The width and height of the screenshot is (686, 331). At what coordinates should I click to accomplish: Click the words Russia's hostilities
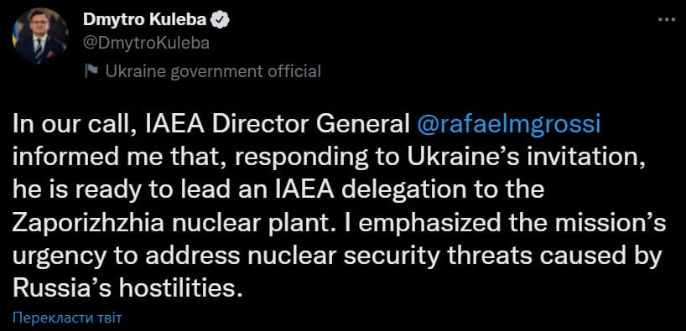coord(127,288)
